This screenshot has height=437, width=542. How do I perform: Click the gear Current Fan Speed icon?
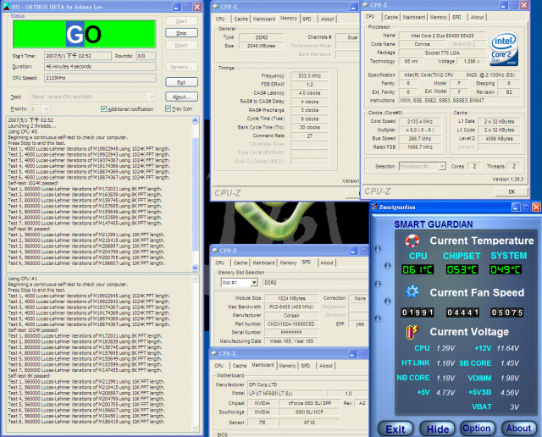[x=412, y=292]
